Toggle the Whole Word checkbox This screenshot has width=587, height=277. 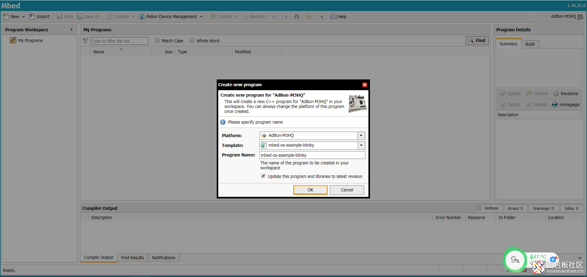[192, 40]
